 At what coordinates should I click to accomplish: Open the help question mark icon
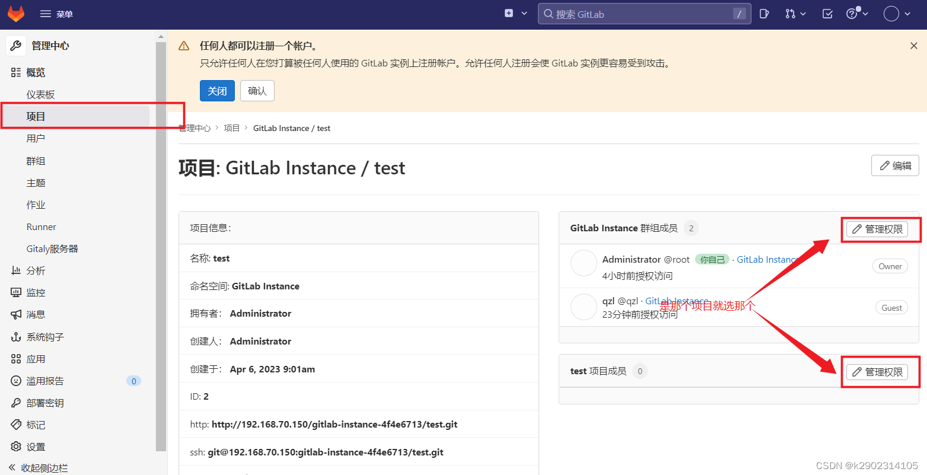point(852,14)
